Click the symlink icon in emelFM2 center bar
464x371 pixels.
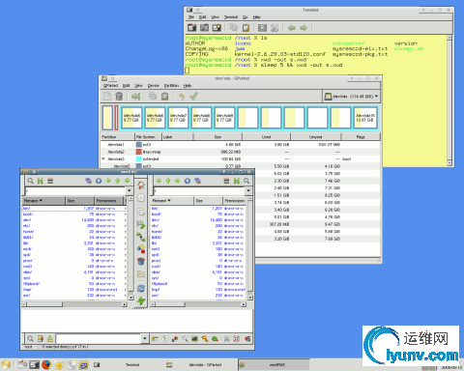coord(141,237)
